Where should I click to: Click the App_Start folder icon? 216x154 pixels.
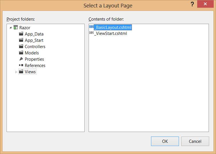click(x=21, y=40)
